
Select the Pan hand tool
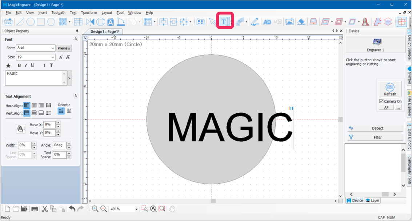(x=172, y=209)
